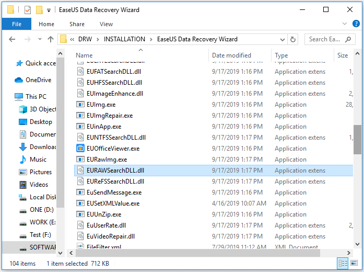Select the EUImg.exe application icon
Screen dimensions: 364x272
[80, 105]
